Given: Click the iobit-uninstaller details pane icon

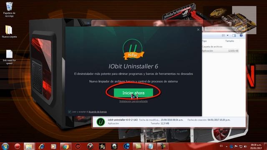Looking at the screenshot, I should [101, 122].
